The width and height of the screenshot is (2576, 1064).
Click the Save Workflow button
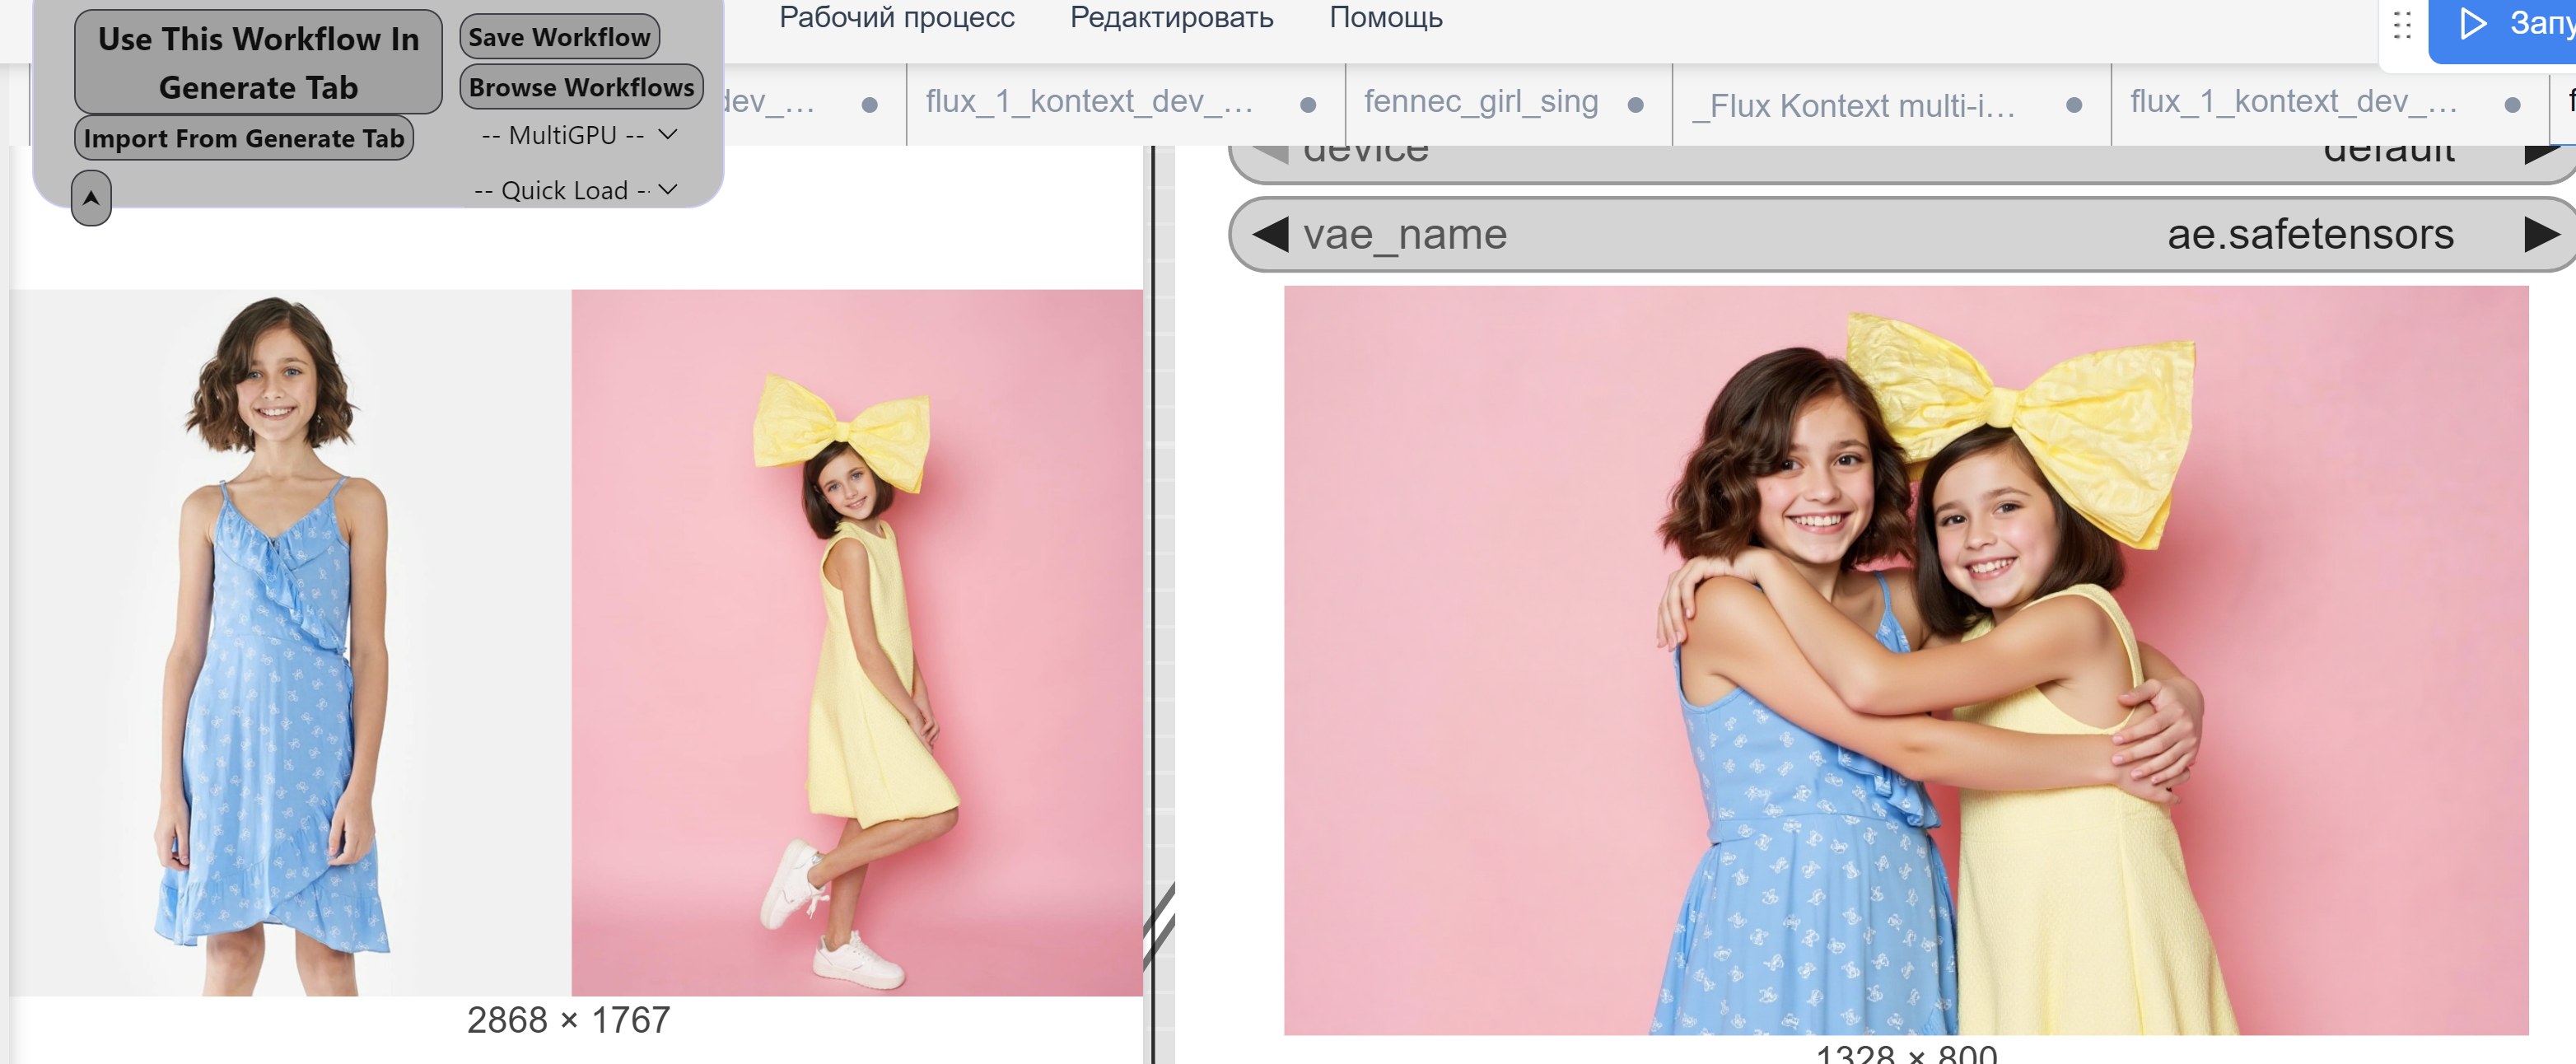pos(559,37)
